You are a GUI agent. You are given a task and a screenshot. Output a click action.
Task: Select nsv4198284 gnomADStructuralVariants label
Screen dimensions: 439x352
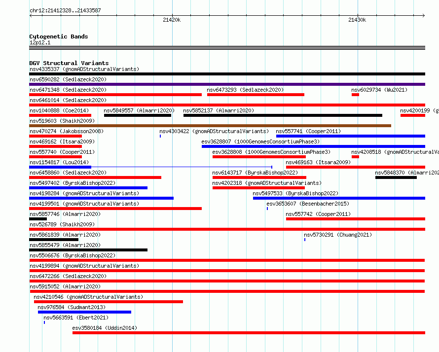pyautogui.click(x=84, y=193)
